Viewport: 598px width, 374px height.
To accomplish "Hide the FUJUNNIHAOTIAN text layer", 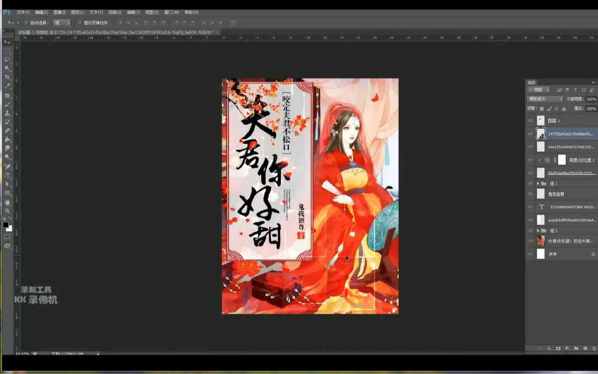I will tap(530, 207).
